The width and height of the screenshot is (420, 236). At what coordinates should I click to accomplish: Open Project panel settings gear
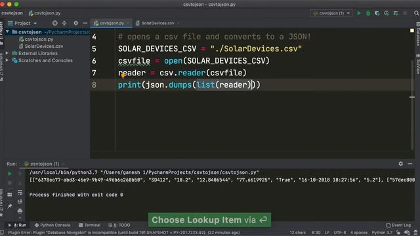click(76, 24)
